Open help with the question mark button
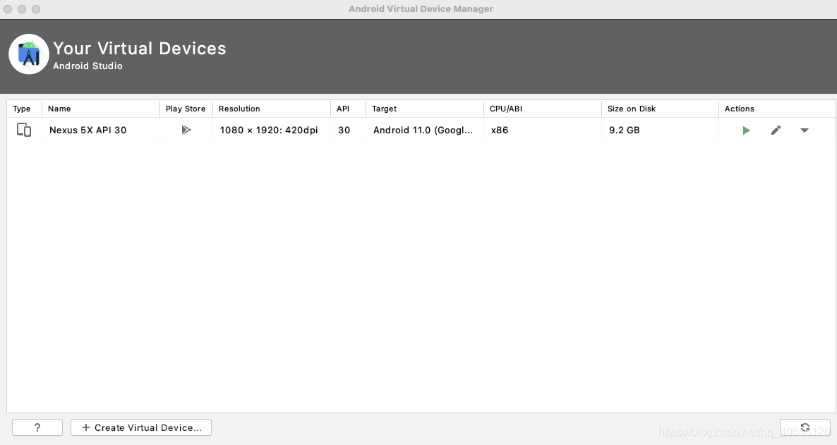This screenshot has height=445, width=837. [x=37, y=427]
